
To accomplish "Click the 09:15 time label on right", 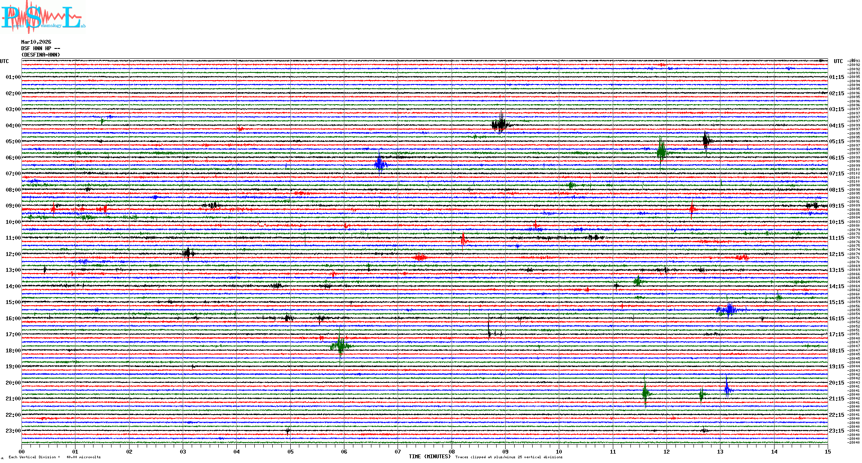I will [836, 206].
